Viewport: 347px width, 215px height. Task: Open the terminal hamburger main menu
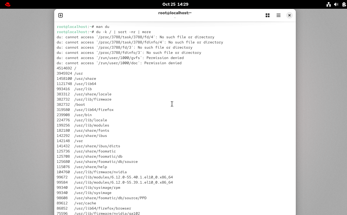point(279,15)
